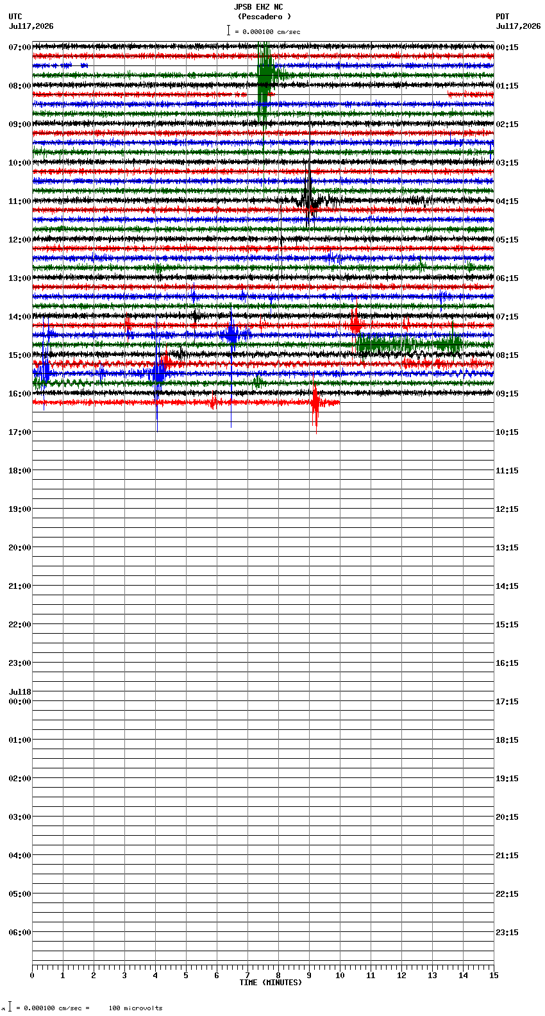Click the 00:15 PDT time label
This screenshot has width=545, height=1016.
(x=507, y=47)
